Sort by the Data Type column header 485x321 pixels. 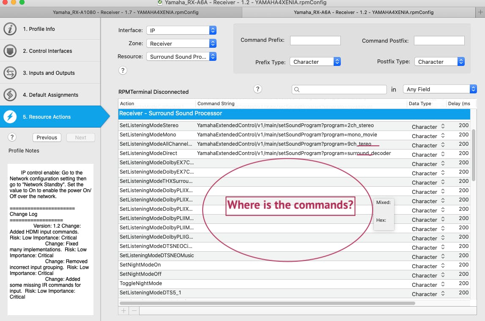tap(426, 103)
